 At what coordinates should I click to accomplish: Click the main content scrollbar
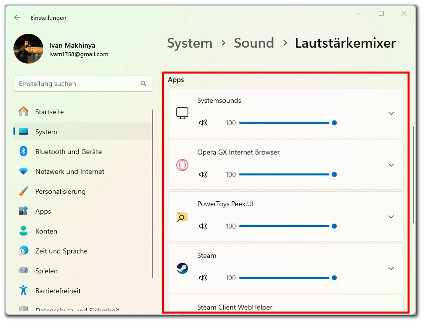(414, 175)
